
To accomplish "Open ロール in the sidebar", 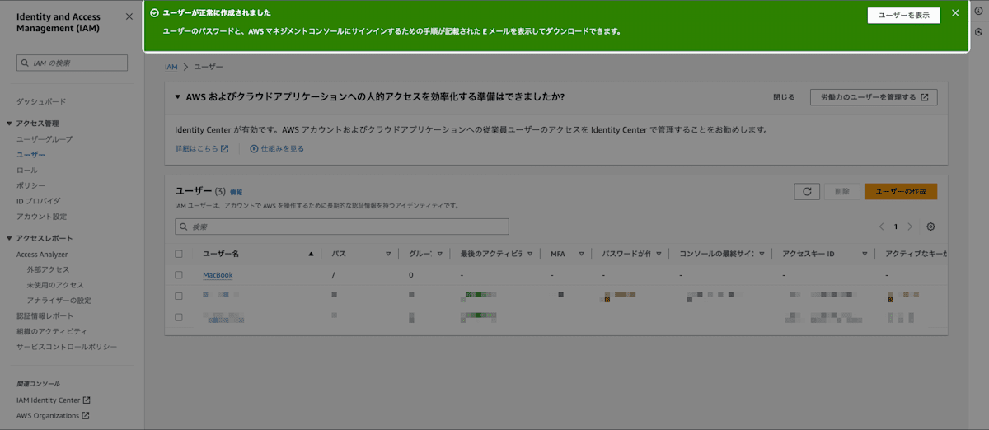I will (x=27, y=170).
